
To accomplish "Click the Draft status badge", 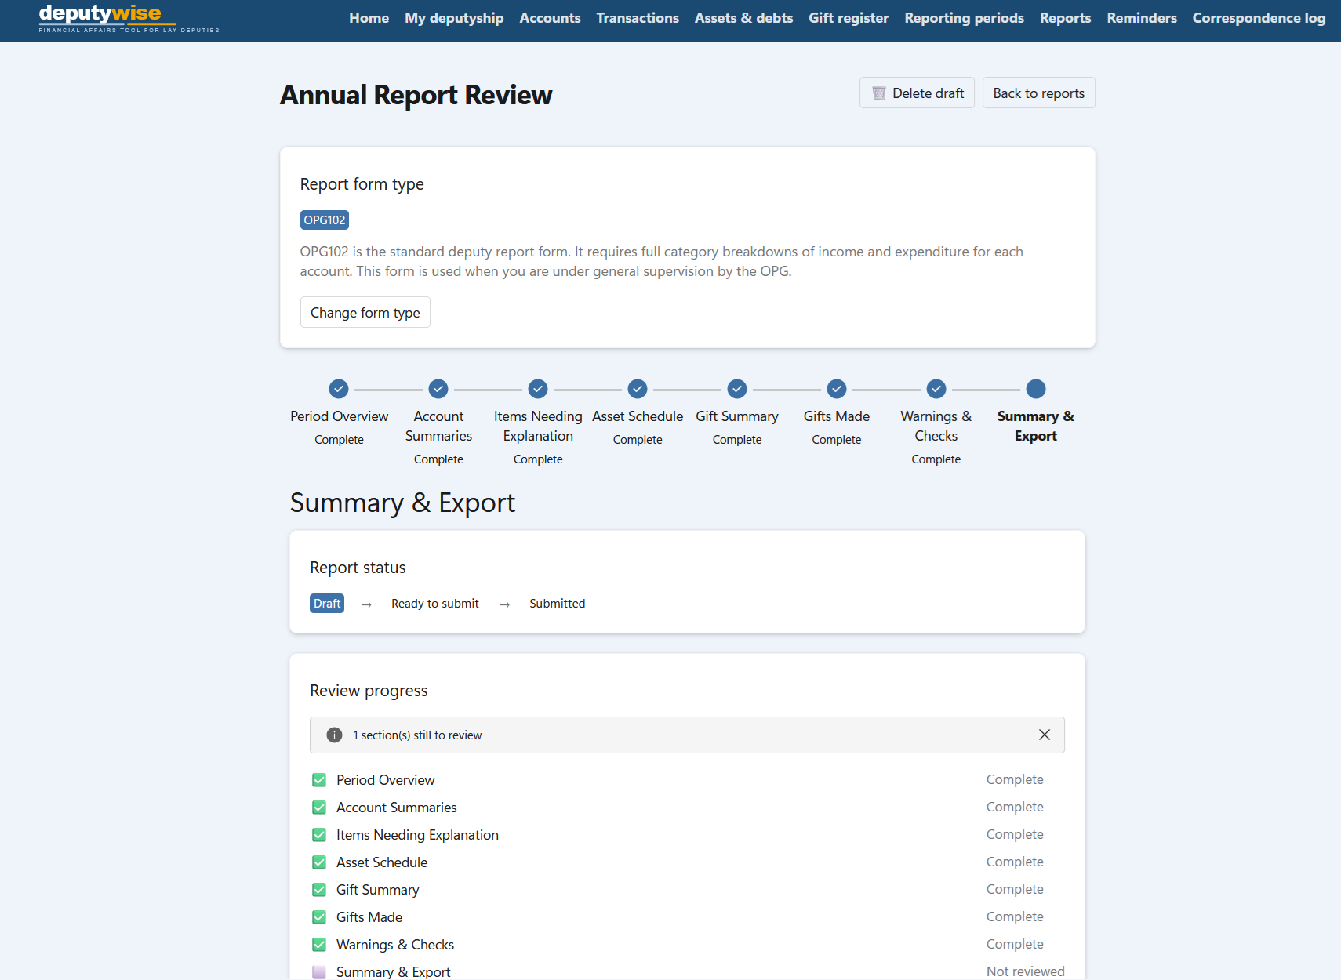I will tap(327, 603).
